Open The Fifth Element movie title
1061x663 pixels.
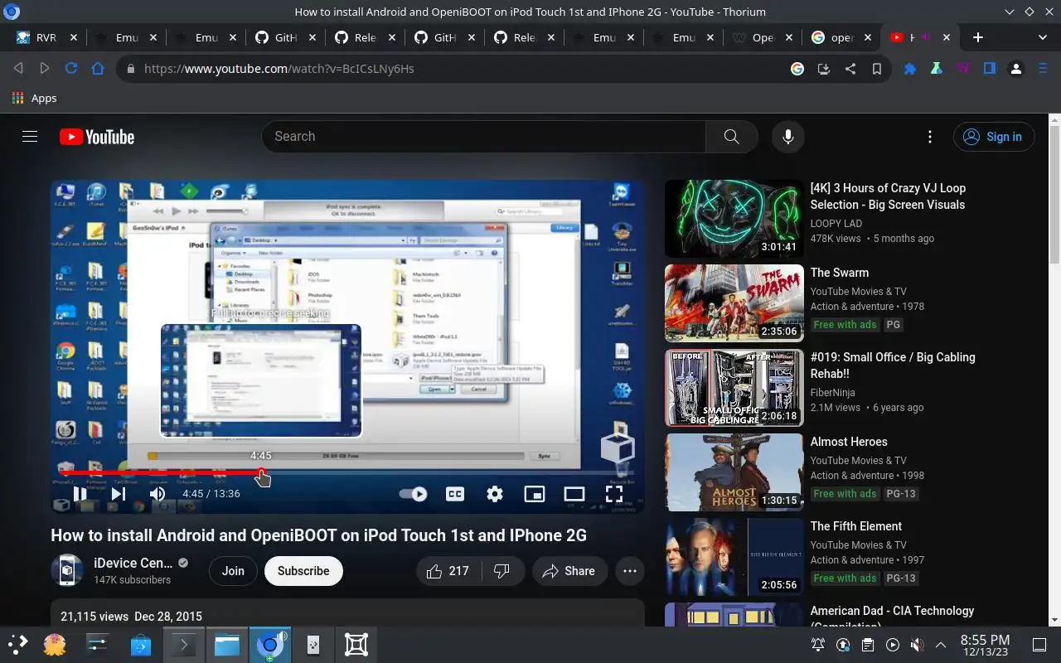pos(856,526)
